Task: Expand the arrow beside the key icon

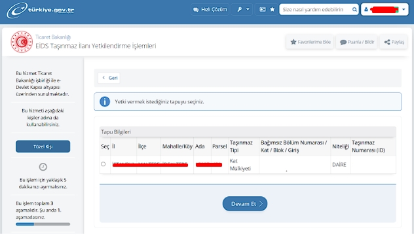Action: (248, 9)
